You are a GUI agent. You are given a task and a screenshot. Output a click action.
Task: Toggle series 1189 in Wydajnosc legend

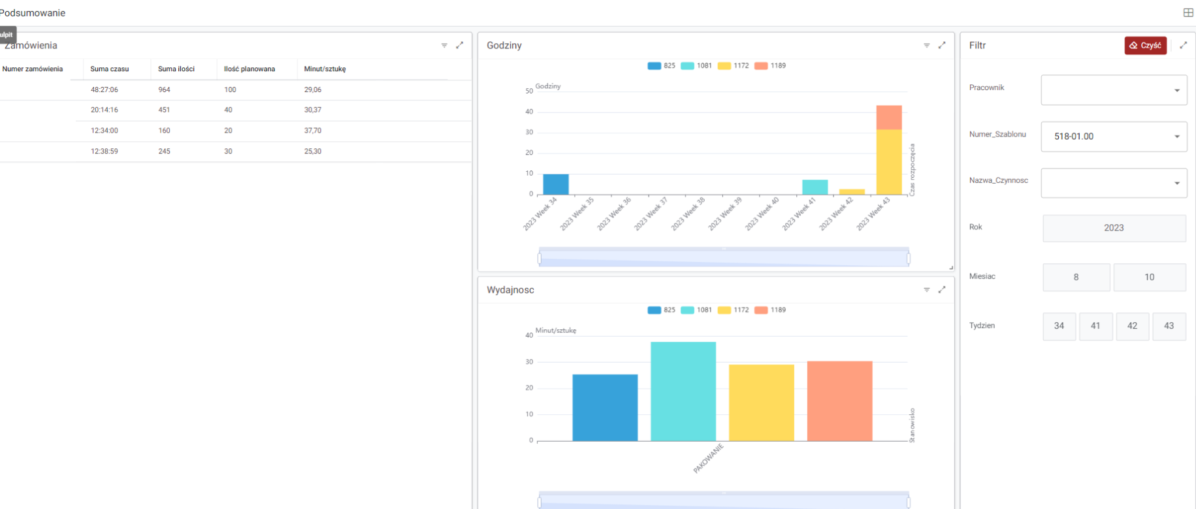click(769, 310)
